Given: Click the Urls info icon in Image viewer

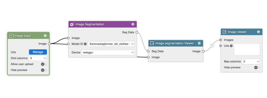Looking at the screenshot, I should pyautogui.click(x=231, y=46).
